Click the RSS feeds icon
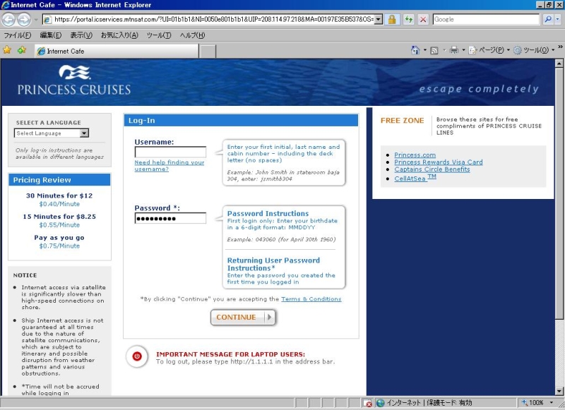The height and width of the screenshot is (410, 565). pyautogui.click(x=434, y=50)
